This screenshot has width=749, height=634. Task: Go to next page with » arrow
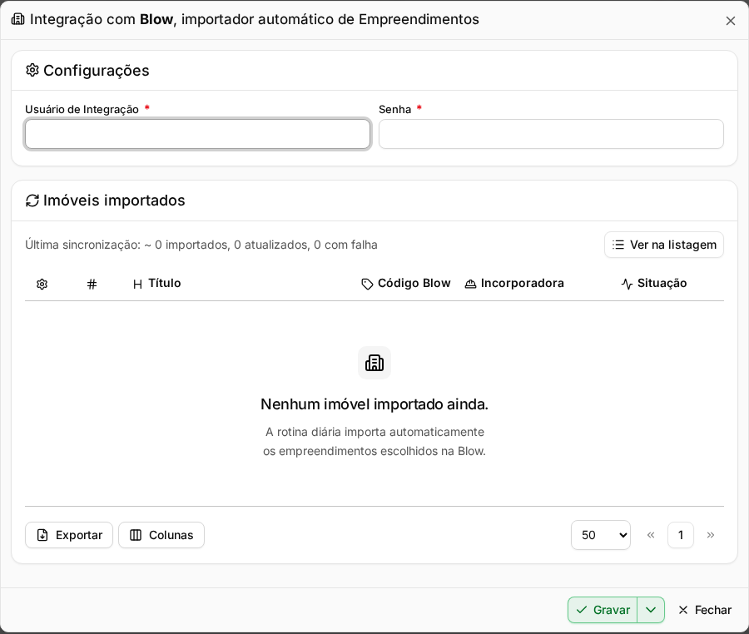711,535
